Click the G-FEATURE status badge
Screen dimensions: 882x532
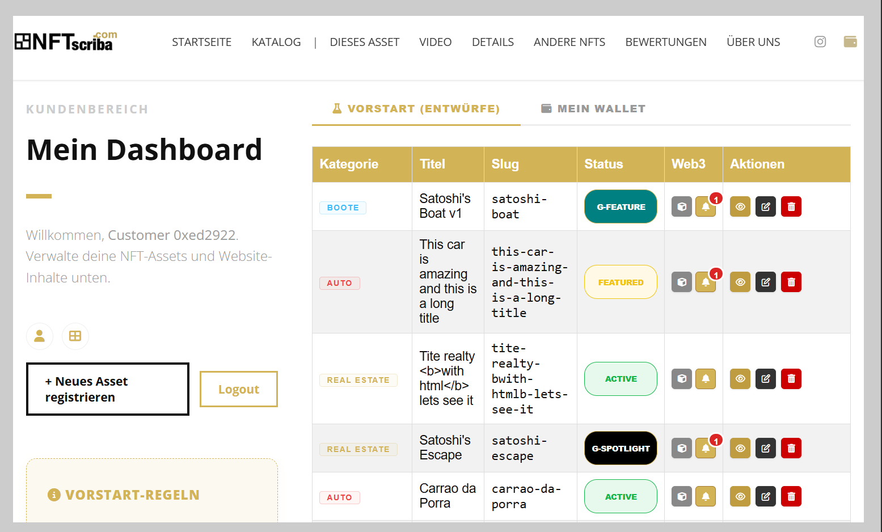[x=621, y=206]
